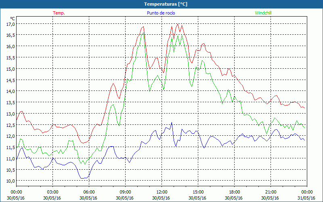Click the 12,0 y-axis value
The image size is (323, 202).
pos(10,136)
